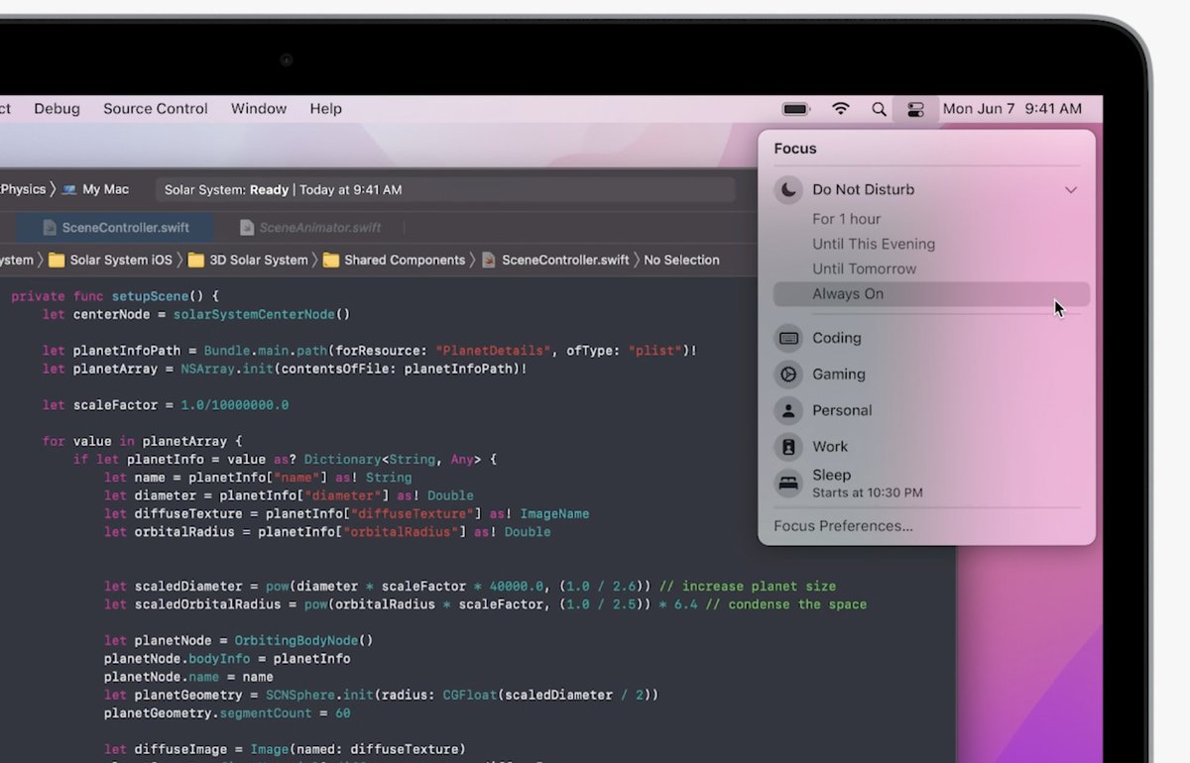Click the Solar System iOS folder icon
This screenshot has height=763, width=1190.
(x=57, y=260)
